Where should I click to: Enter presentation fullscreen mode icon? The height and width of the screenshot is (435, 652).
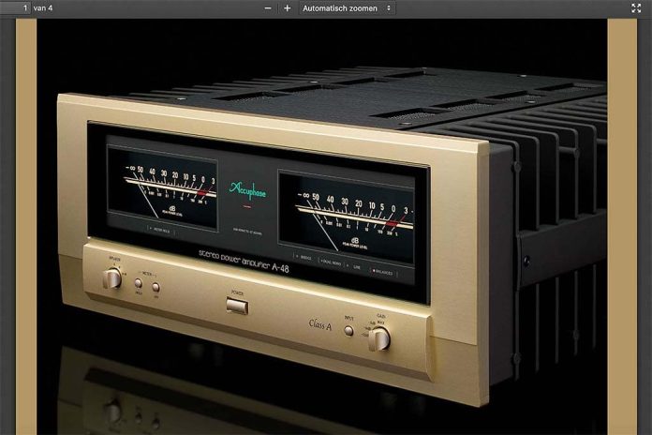click(636, 8)
